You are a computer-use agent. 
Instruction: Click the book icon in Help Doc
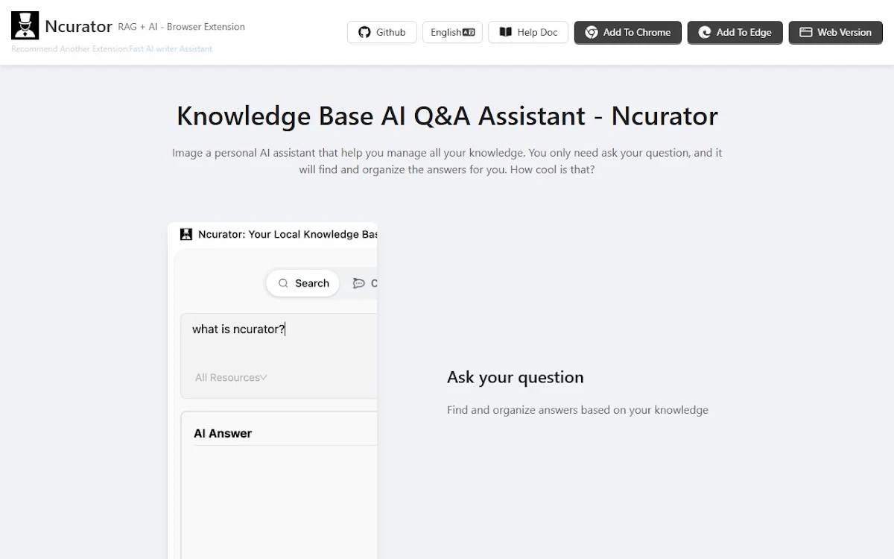pos(505,32)
